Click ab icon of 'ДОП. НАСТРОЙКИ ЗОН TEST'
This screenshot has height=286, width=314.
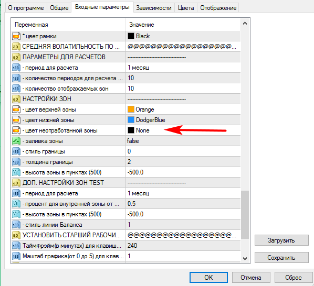pos(16,183)
